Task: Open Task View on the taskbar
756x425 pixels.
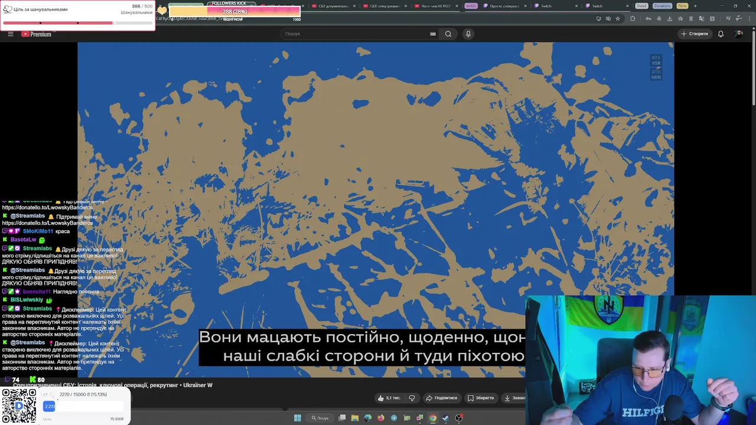Action: click(x=342, y=418)
